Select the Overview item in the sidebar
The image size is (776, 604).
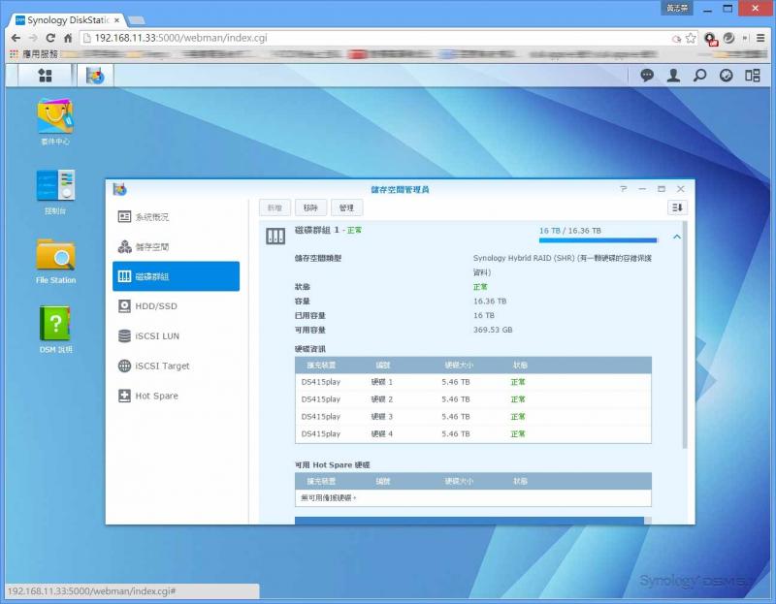click(x=176, y=216)
